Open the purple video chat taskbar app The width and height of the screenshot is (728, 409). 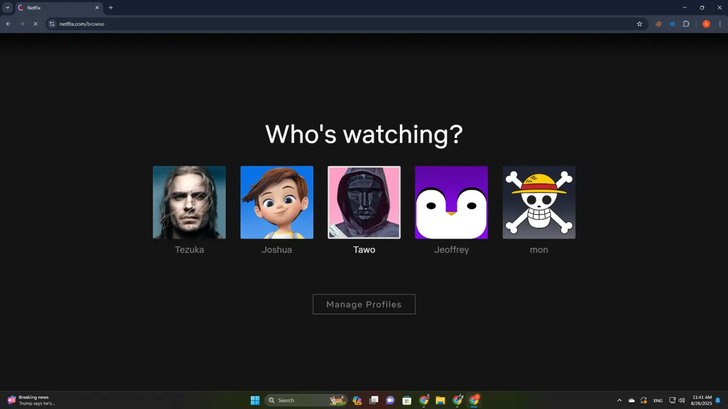click(x=390, y=400)
